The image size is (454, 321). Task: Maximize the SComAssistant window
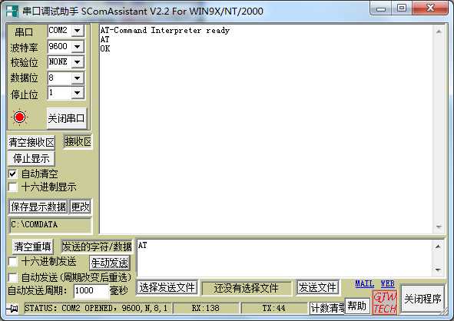click(x=402, y=8)
